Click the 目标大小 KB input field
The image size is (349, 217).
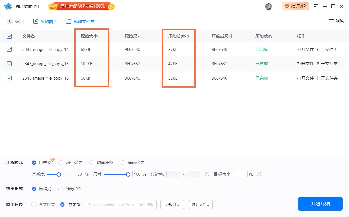coord(241,174)
